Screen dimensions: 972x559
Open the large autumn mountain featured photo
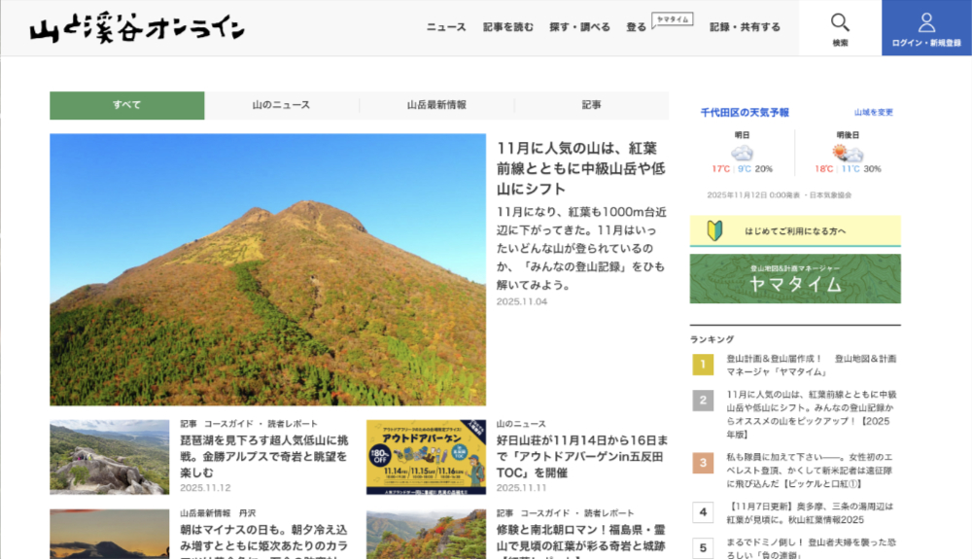(x=267, y=269)
